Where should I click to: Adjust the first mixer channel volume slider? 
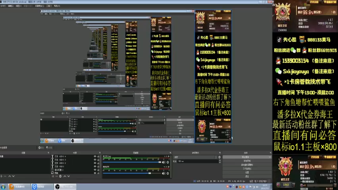(x=132, y=162)
